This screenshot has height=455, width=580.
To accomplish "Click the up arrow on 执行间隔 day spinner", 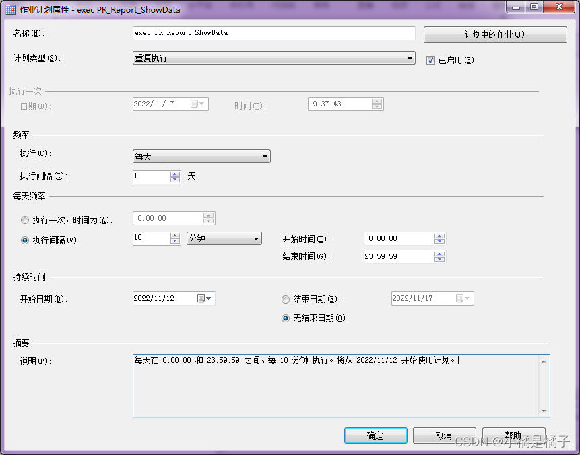I will [174, 174].
